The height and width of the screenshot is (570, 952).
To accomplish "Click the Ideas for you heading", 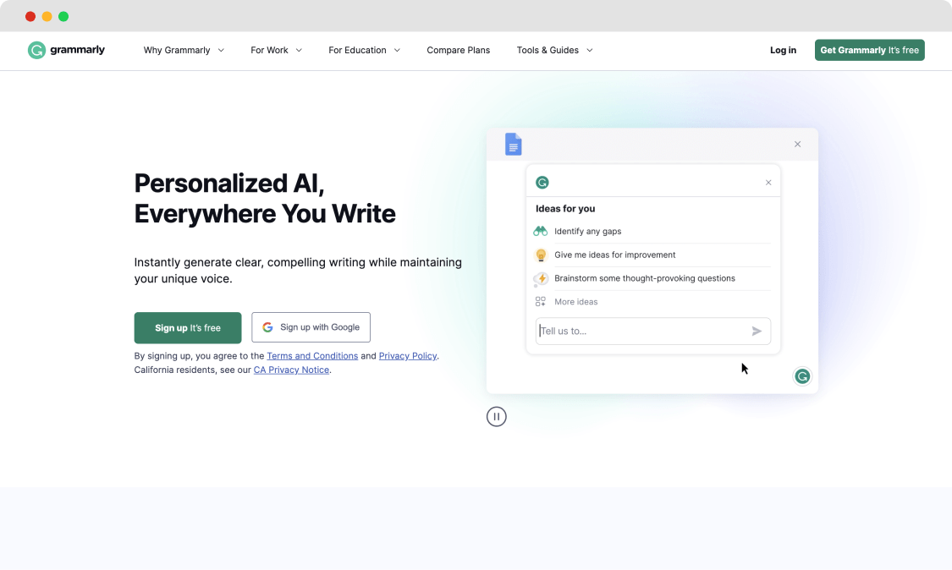I will coord(565,208).
